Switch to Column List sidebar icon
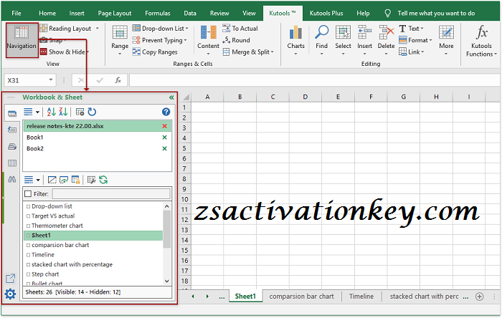Screen dimensions: 502x318 (12, 163)
